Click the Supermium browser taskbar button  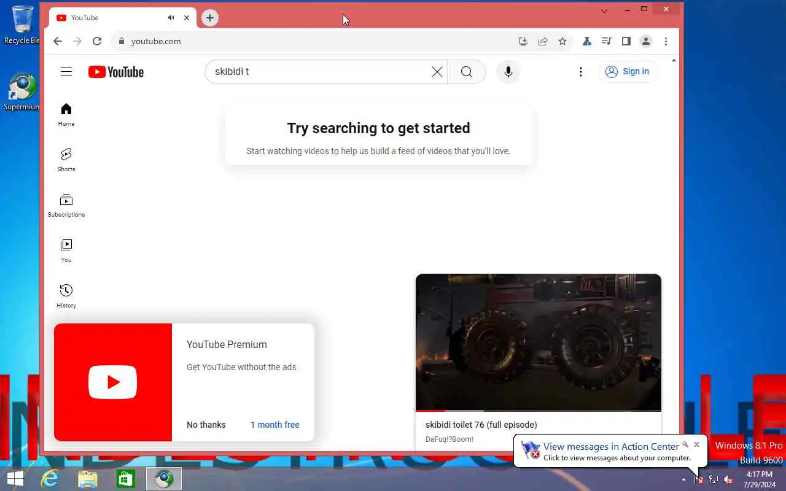tap(164, 479)
